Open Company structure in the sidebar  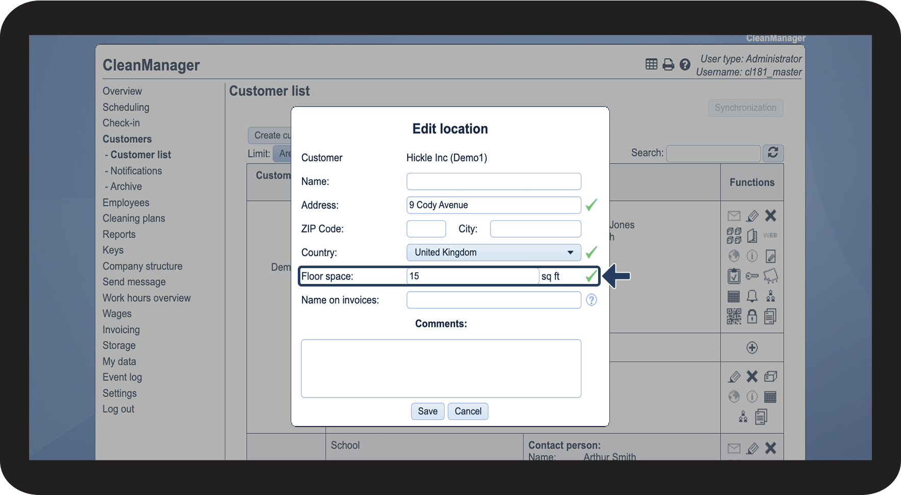click(142, 266)
